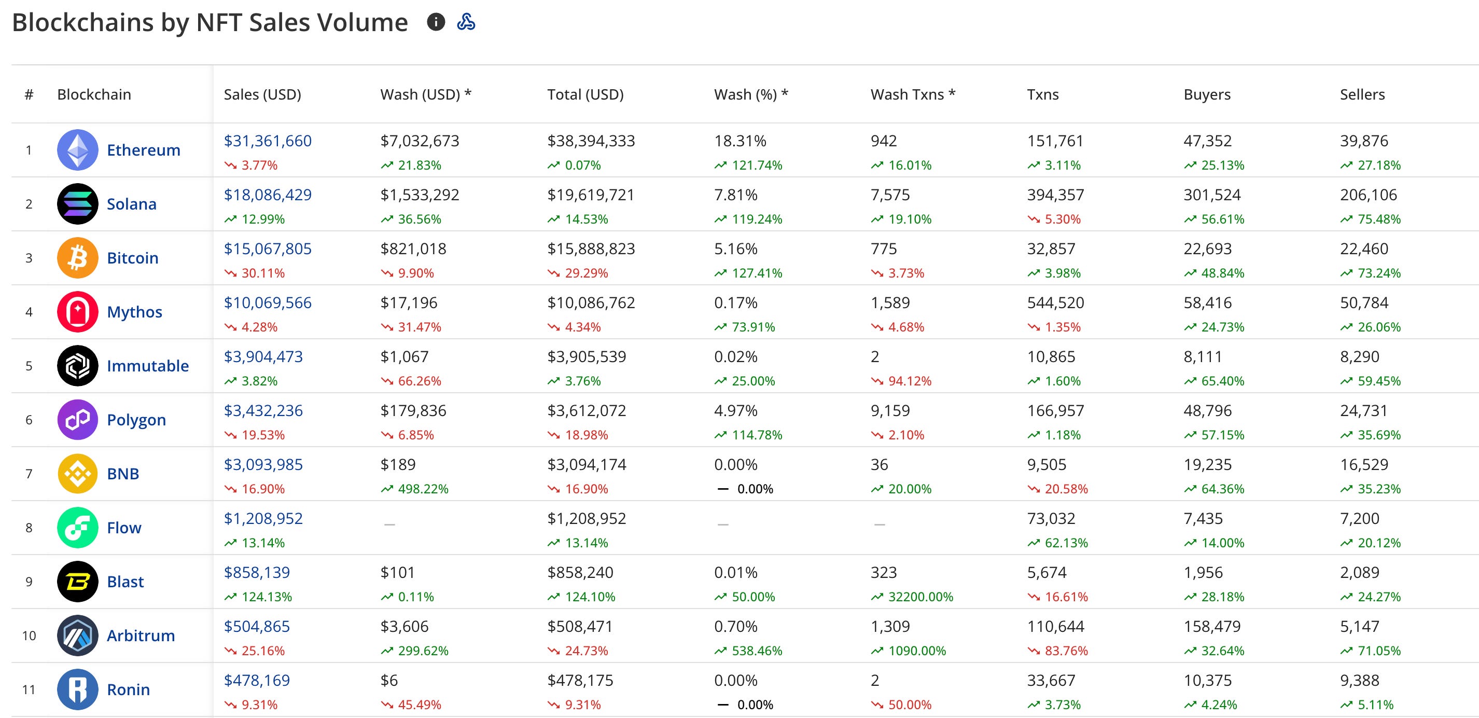The image size is (1479, 718).
Task: Open the Mythos blockchain name link
Action: point(134,312)
